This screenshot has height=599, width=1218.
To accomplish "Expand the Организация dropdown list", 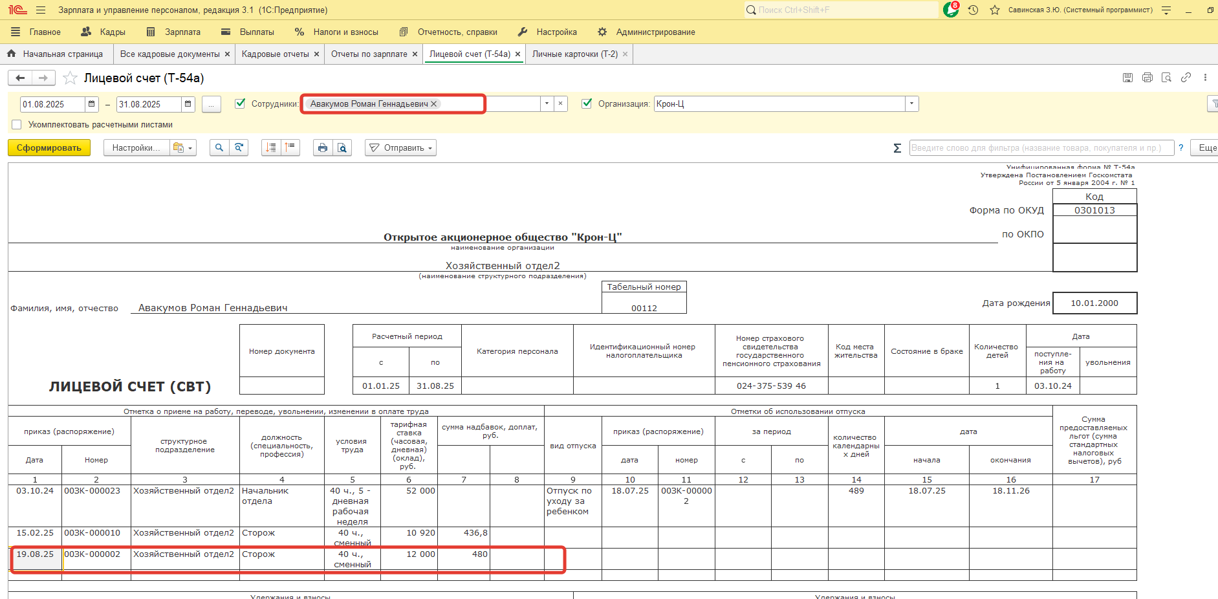I will [x=912, y=103].
